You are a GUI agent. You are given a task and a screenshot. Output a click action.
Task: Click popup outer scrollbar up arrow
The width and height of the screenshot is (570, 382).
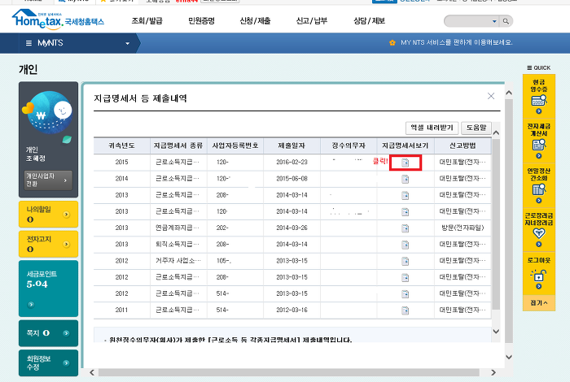[509, 93]
